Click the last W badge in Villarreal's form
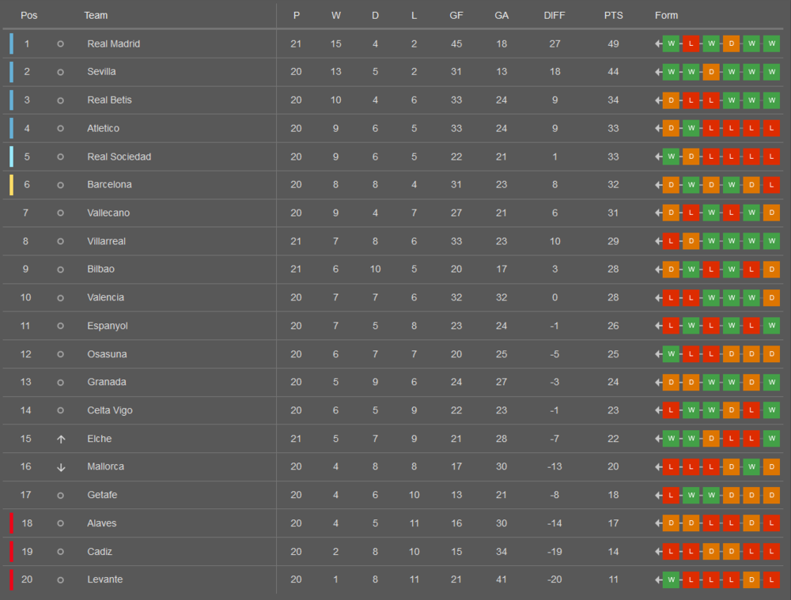Viewport: 791px width, 600px height. tap(771, 242)
